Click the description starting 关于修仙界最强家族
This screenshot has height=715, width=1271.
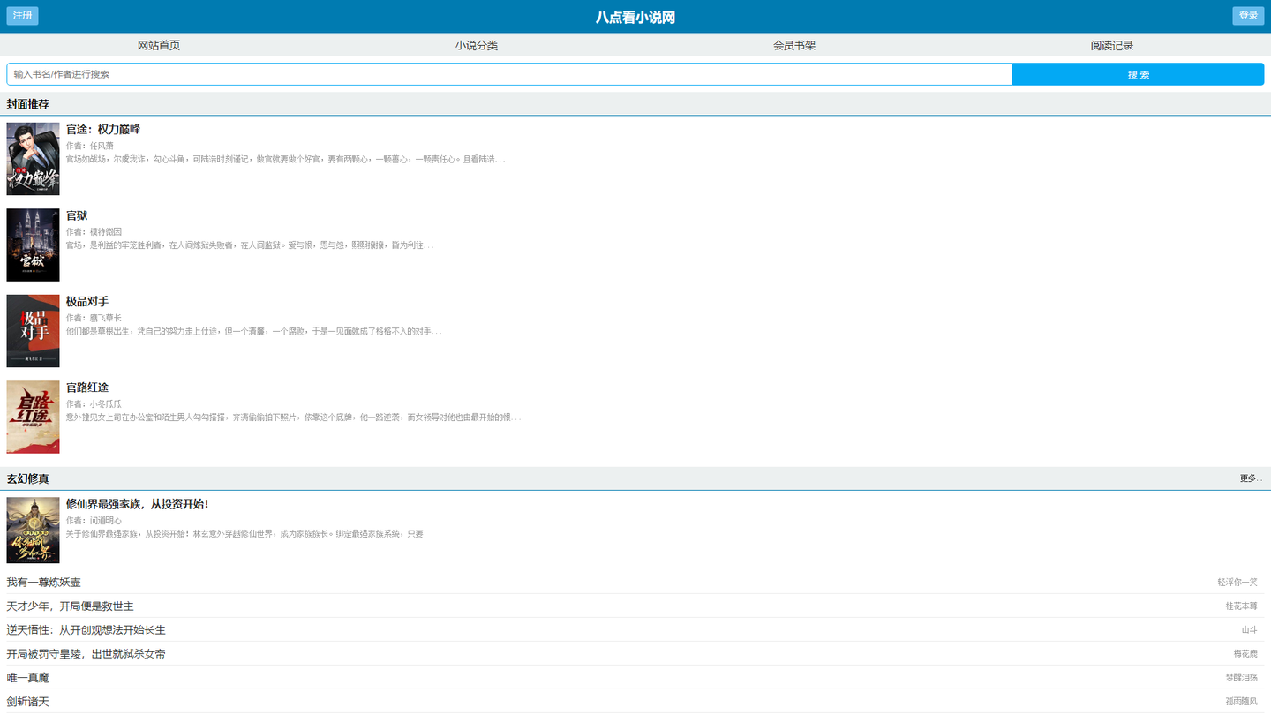245,533
